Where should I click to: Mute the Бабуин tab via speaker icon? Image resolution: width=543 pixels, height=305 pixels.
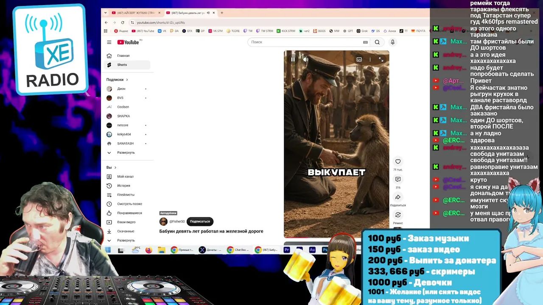(208, 13)
